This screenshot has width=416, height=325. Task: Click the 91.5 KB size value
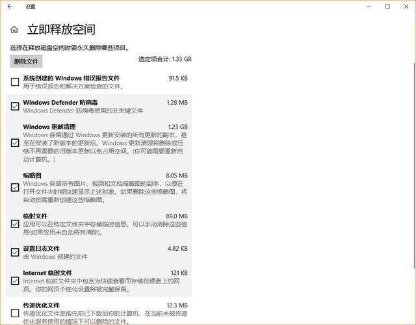tap(178, 78)
